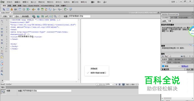Click the attach style sheet link icon

(x=182, y=56)
